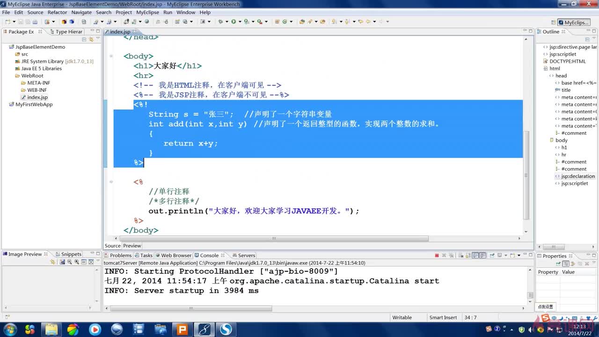The image size is (599, 337).
Task: Open the media player icon on the taskbar
Action: tap(95, 330)
